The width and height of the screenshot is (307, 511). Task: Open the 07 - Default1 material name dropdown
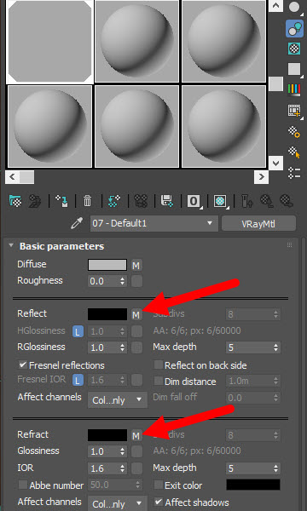pos(154,223)
